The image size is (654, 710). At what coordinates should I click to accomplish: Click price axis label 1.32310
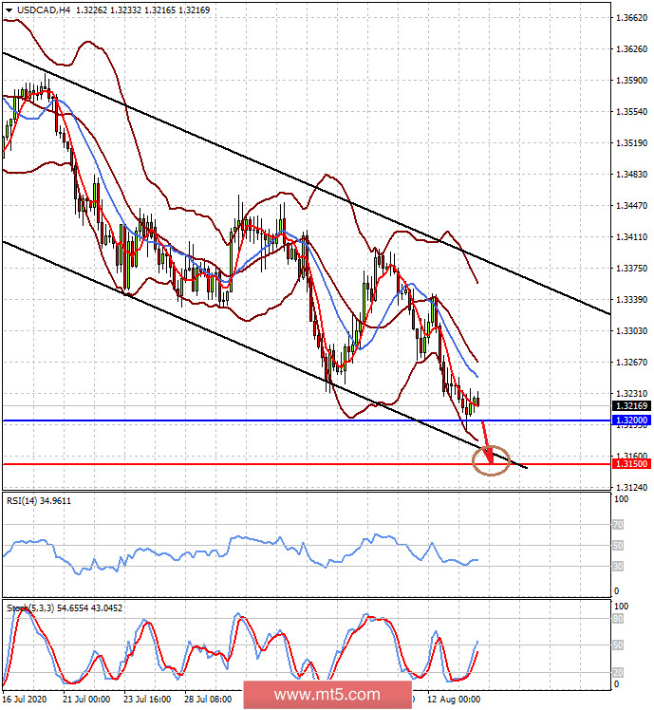click(632, 394)
